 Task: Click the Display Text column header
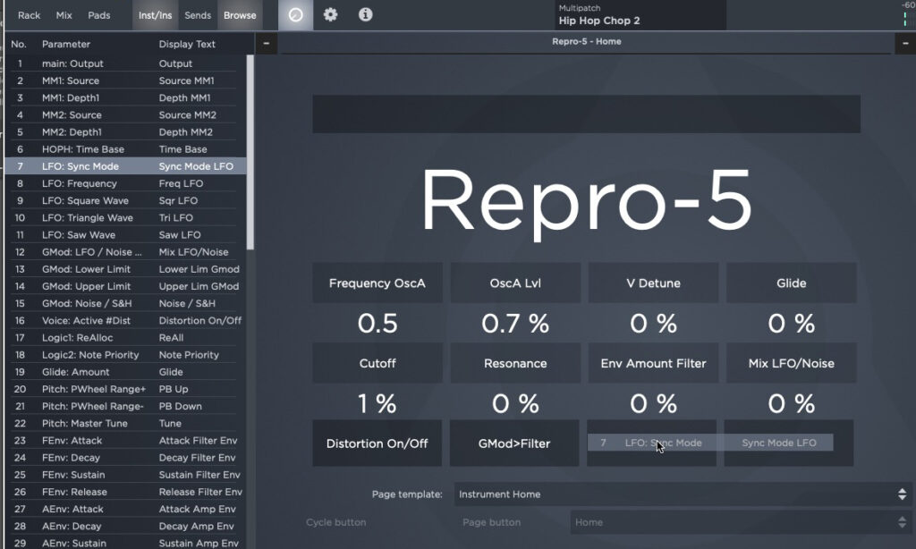(187, 44)
